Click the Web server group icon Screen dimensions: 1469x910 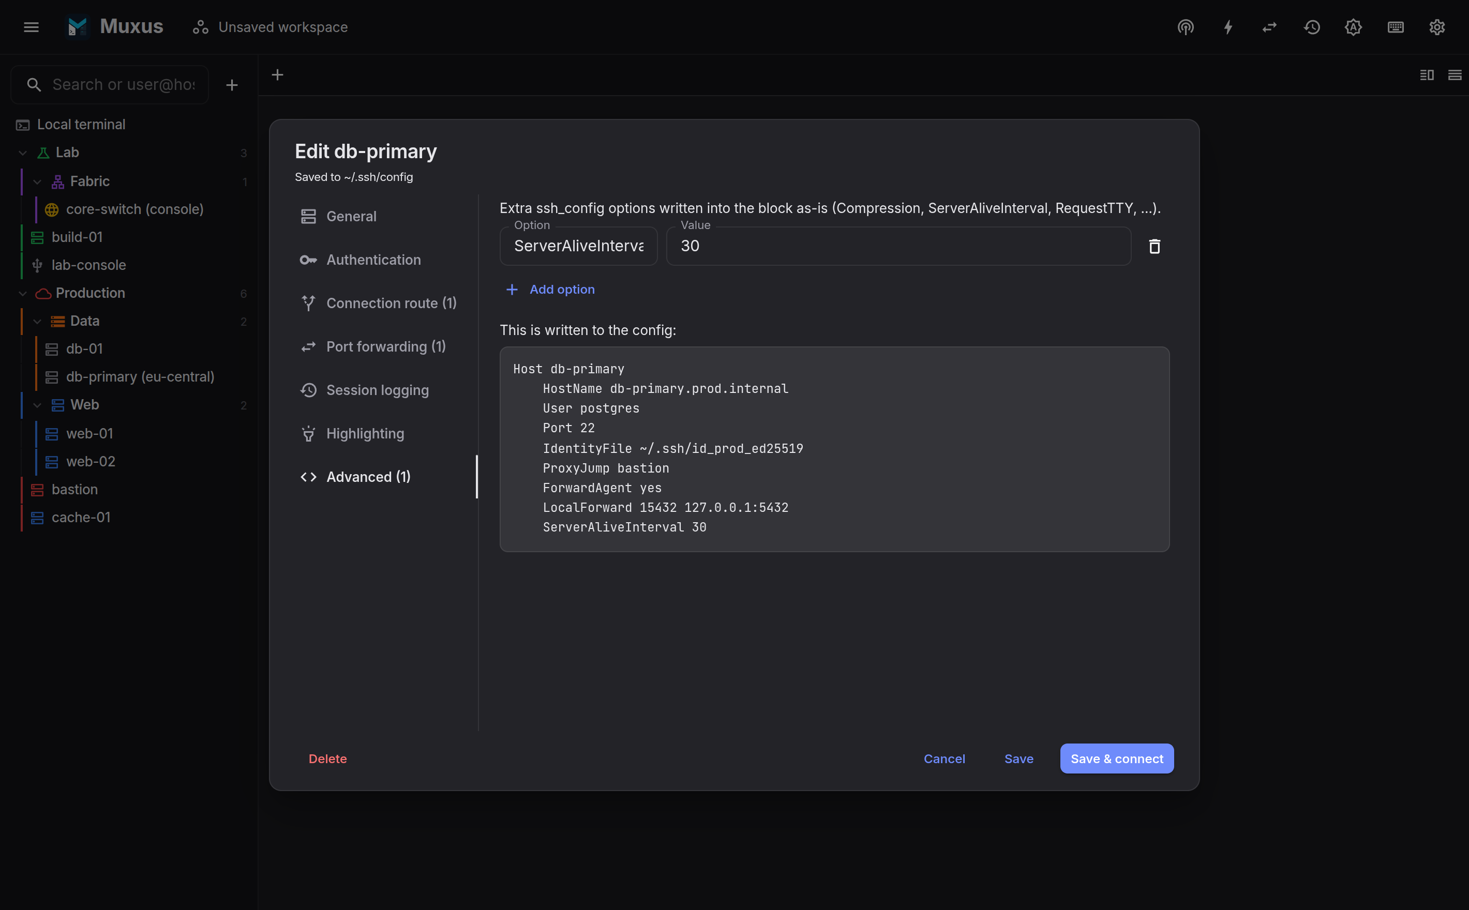[58, 405]
